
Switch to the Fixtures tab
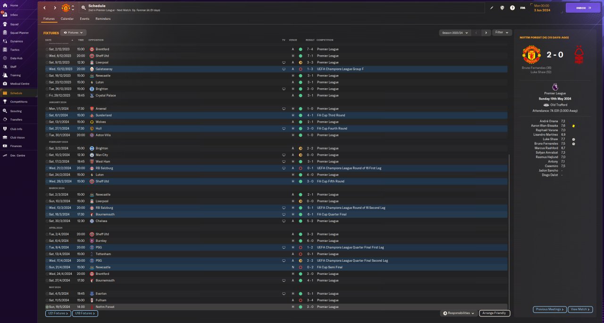[49, 19]
